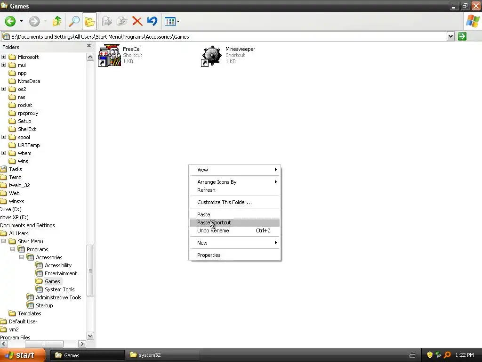This screenshot has width=482, height=362.
Task: Click the Move To toolbar icon
Action: [107, 21]
